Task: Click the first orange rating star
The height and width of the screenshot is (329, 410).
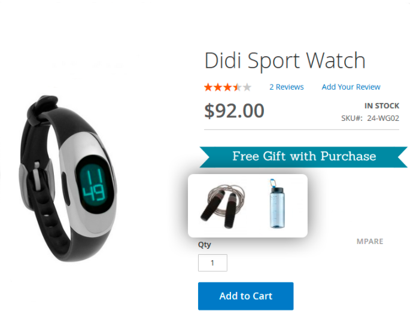Action: click(x=208, y=87)
